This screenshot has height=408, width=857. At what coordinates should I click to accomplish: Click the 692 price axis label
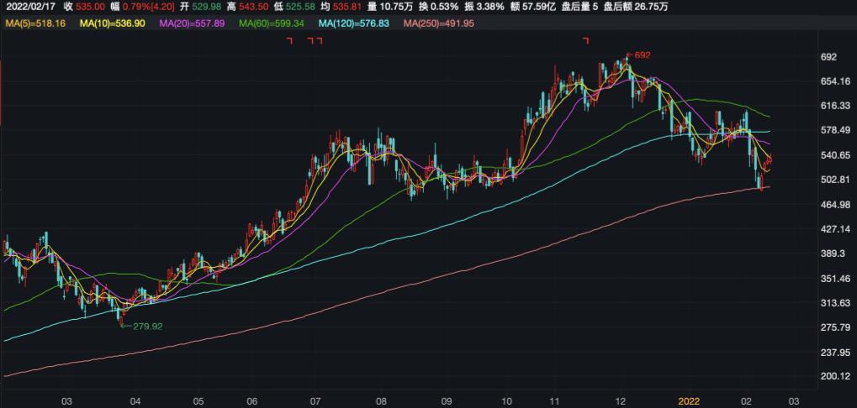(x=829, y=57)
